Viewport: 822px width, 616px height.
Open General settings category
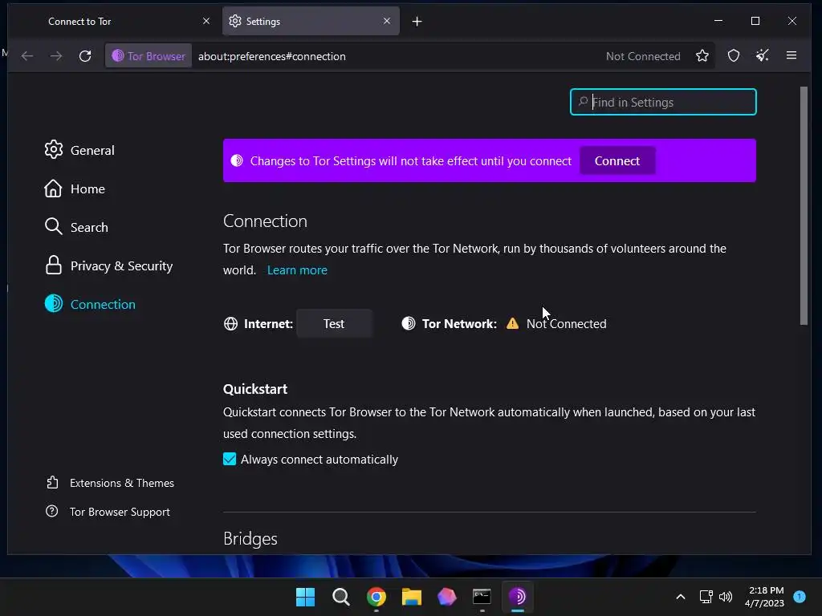[x=79, y=150]
